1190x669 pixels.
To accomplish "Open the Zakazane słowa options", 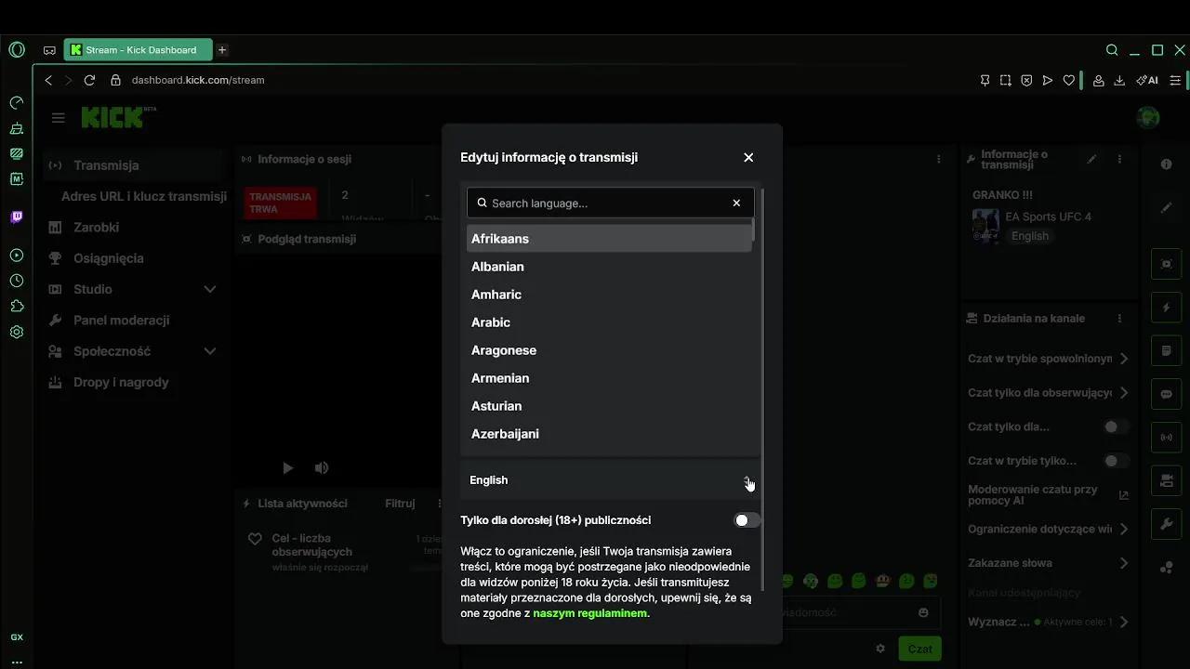I will tap(1123, 562).
